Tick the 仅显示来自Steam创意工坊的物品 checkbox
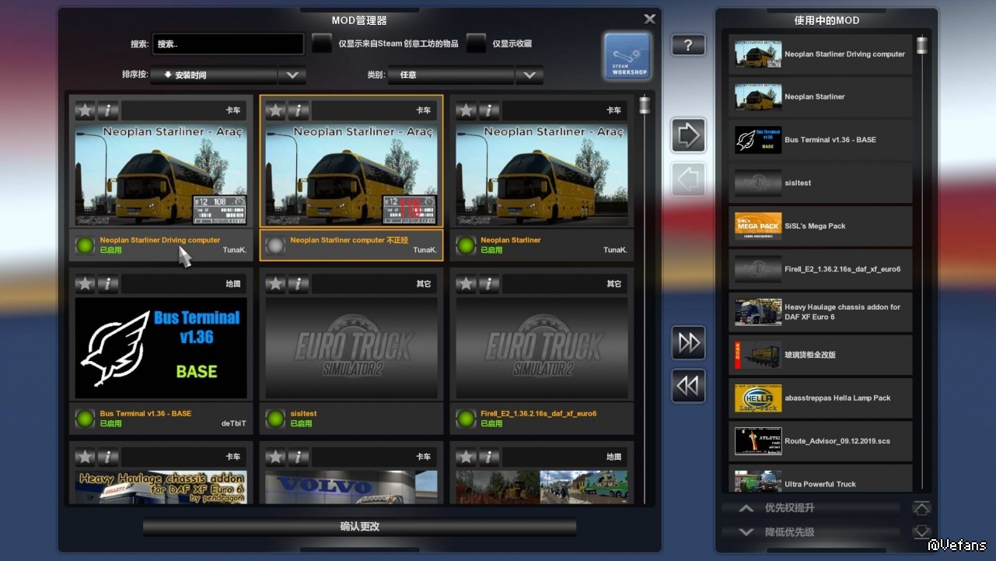 tap(322, 44)
